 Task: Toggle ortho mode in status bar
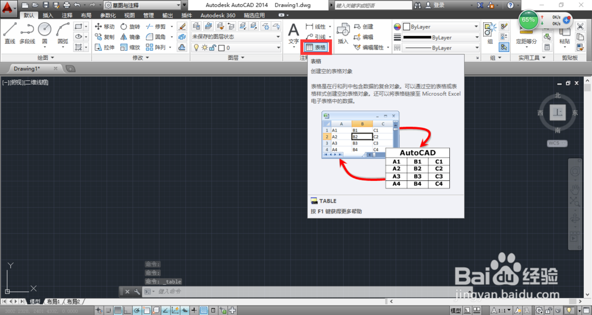click(127, 310)
